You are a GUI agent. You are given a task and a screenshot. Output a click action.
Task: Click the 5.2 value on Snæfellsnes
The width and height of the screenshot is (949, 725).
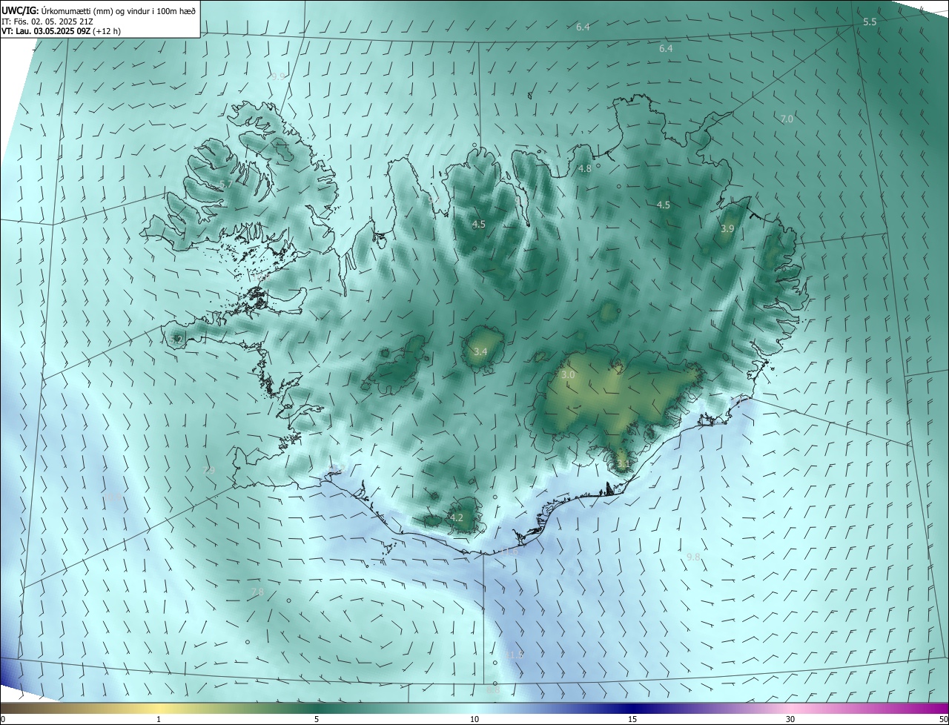click(176, 340)
